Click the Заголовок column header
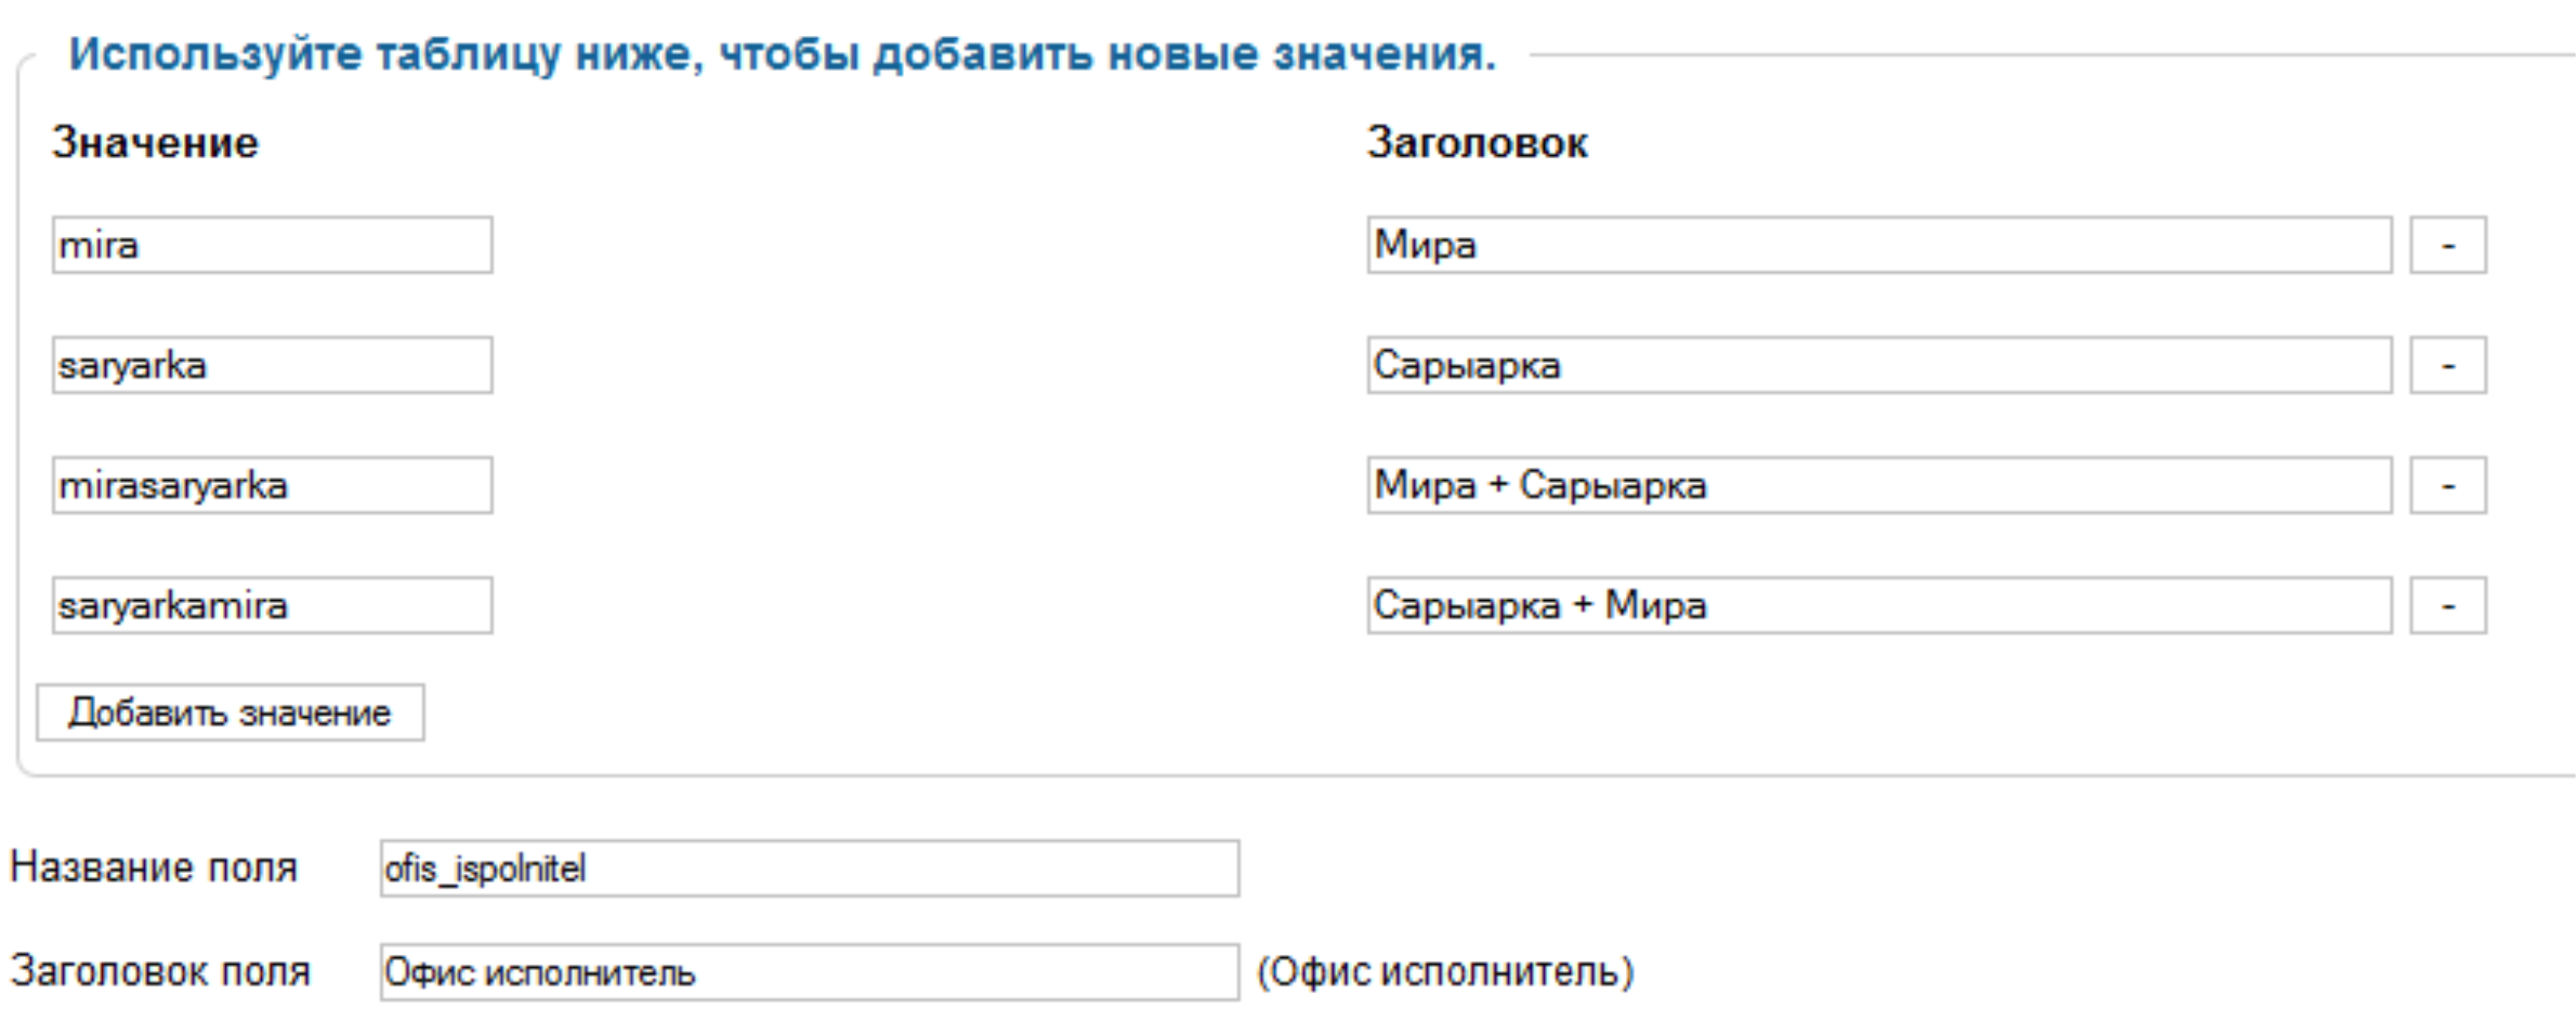The width and height of the screenshot is (2576, 1021). click(1477, 143)
